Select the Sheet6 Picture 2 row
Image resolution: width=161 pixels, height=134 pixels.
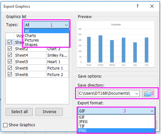37,74
